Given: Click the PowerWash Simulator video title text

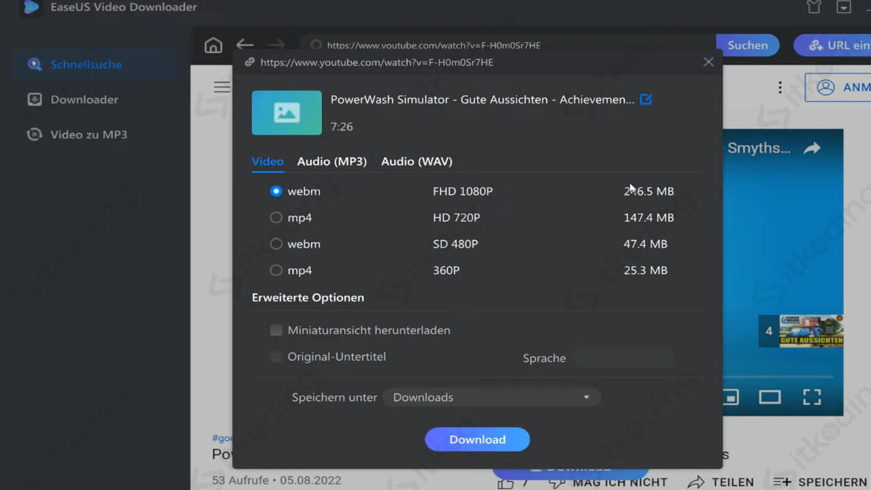Looking at the screenshot, I should tap(482, 99).
